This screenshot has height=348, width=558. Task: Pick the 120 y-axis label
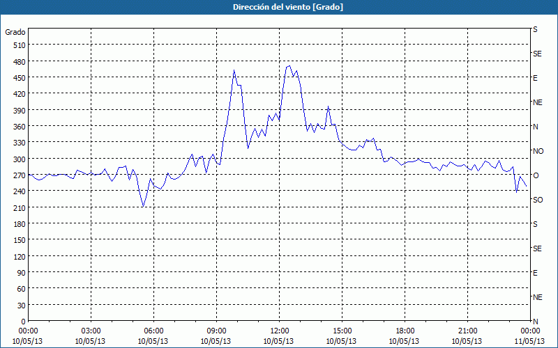tap(20, 256)
